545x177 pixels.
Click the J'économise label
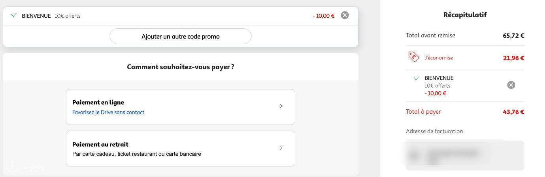click(x=439, y=58)
